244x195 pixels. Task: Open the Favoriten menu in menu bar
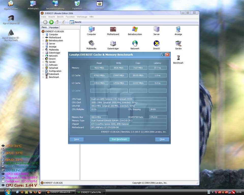(70, 17)
